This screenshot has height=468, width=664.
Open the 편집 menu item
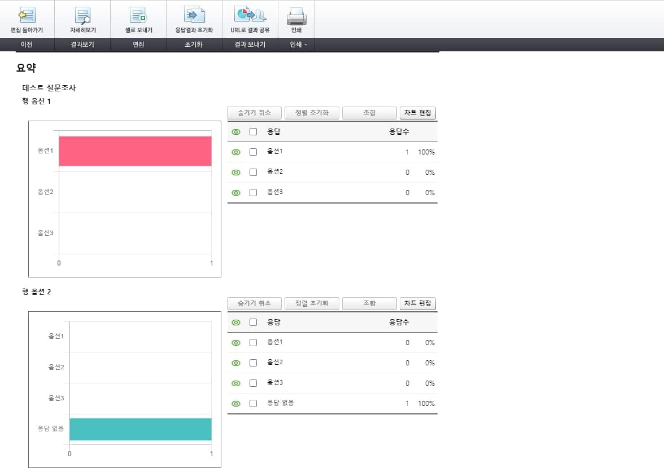pos(139,45)
